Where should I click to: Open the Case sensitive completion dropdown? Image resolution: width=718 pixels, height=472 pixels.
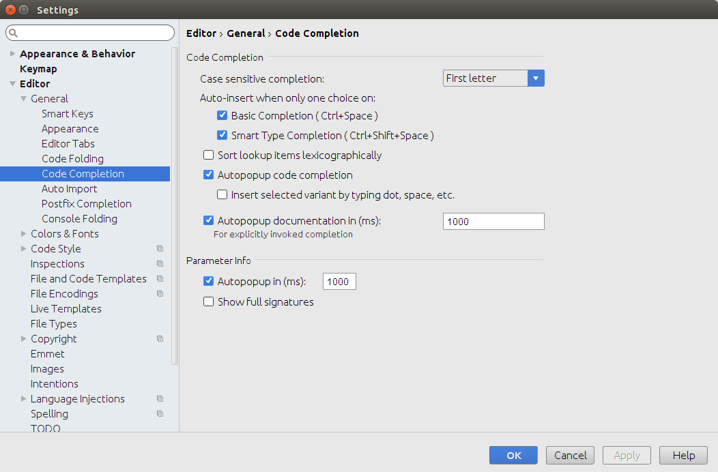493,78
